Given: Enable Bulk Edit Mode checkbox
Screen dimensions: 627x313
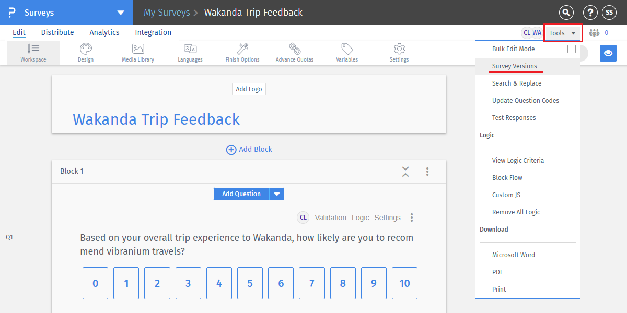Looking at the screenshot, I should (x=572, y=49).
